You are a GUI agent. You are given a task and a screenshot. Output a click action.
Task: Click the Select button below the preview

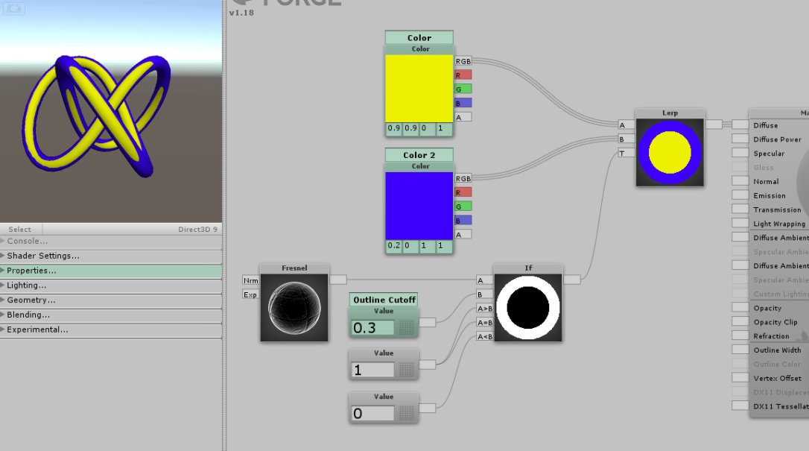click(20, 229)
